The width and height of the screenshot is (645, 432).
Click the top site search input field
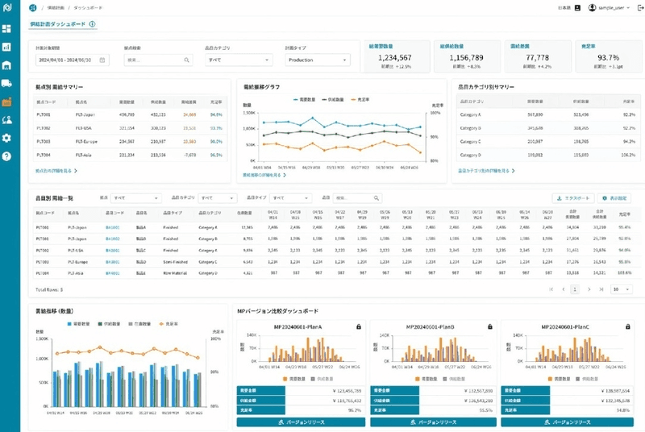[158, 60]
